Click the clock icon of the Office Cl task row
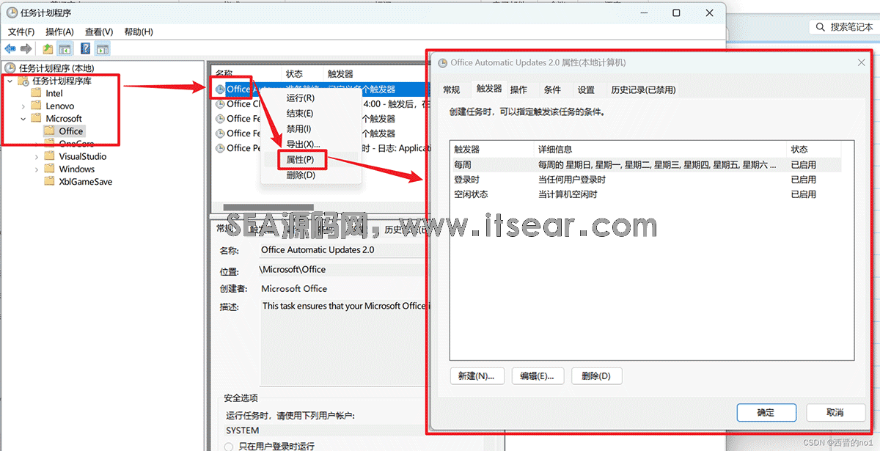The height and width of the screenshot is (451, 880). [x=221, y=104]
